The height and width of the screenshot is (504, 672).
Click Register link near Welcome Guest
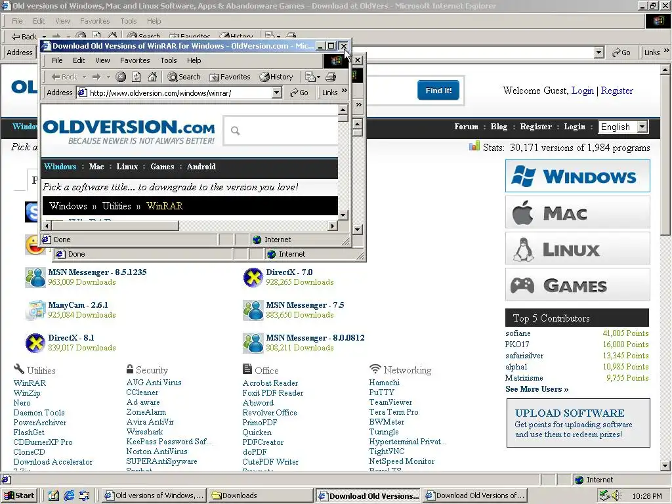(x=617, y=91)
